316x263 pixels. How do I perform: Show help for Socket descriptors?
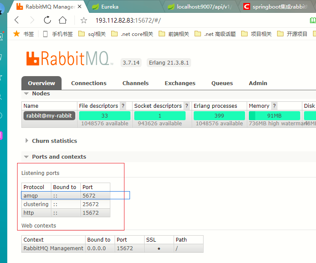186,106
